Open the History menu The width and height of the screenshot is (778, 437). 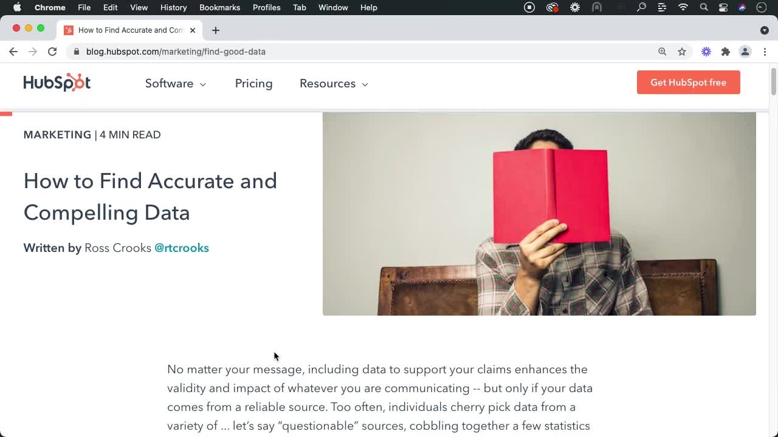point(173,7)
